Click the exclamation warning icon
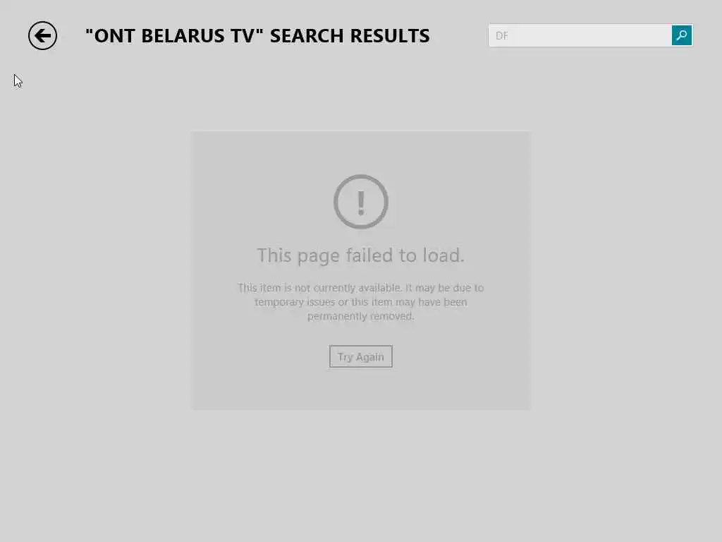Screen dimensions: 722x542 pyautogui.click(x=360, y=202)
